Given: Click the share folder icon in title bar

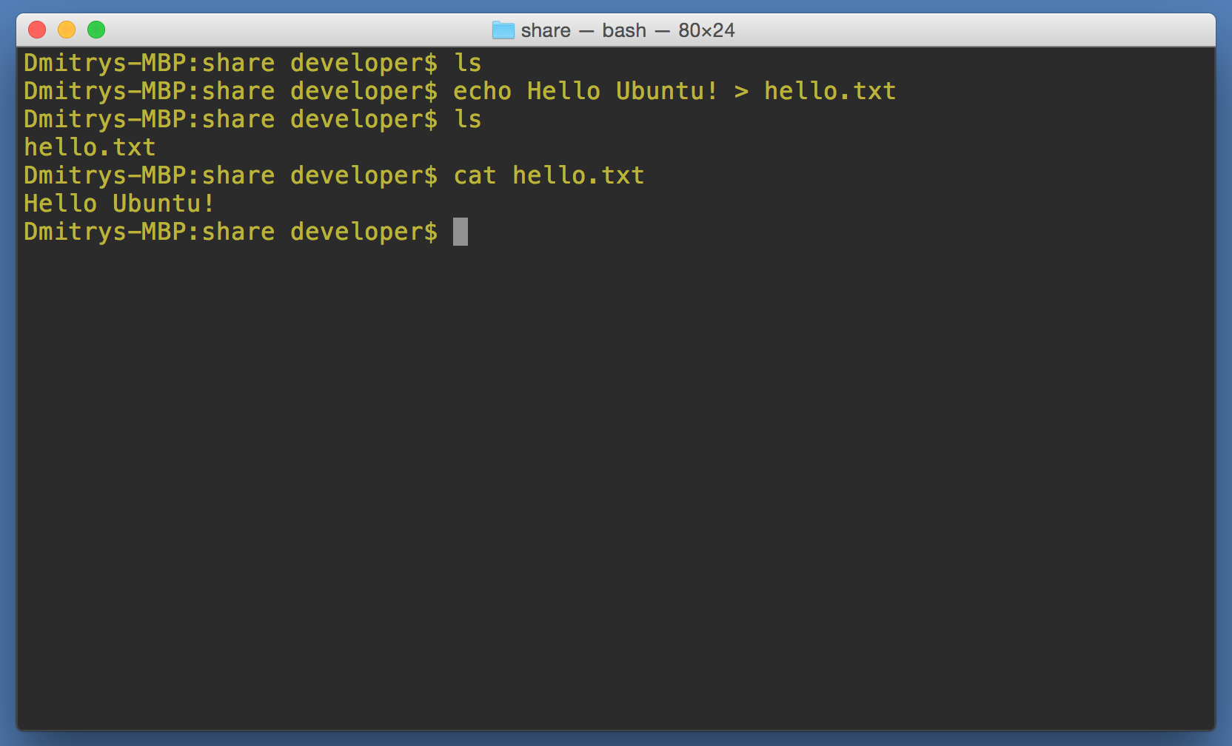Looking at the screenshot, I should 503,30.
